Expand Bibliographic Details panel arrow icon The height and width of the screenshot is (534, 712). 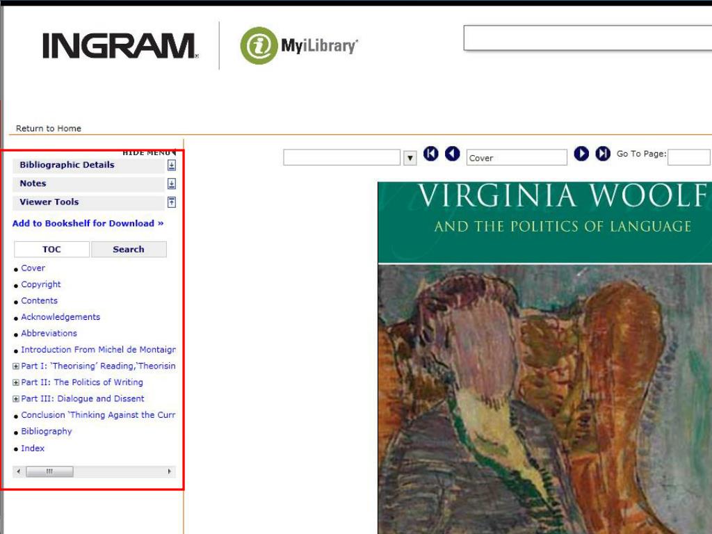[x=172, y=165]
